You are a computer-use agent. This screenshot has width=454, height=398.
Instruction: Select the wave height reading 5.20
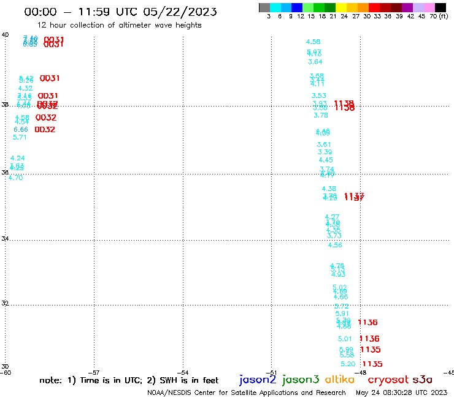(x=348, y=364)
